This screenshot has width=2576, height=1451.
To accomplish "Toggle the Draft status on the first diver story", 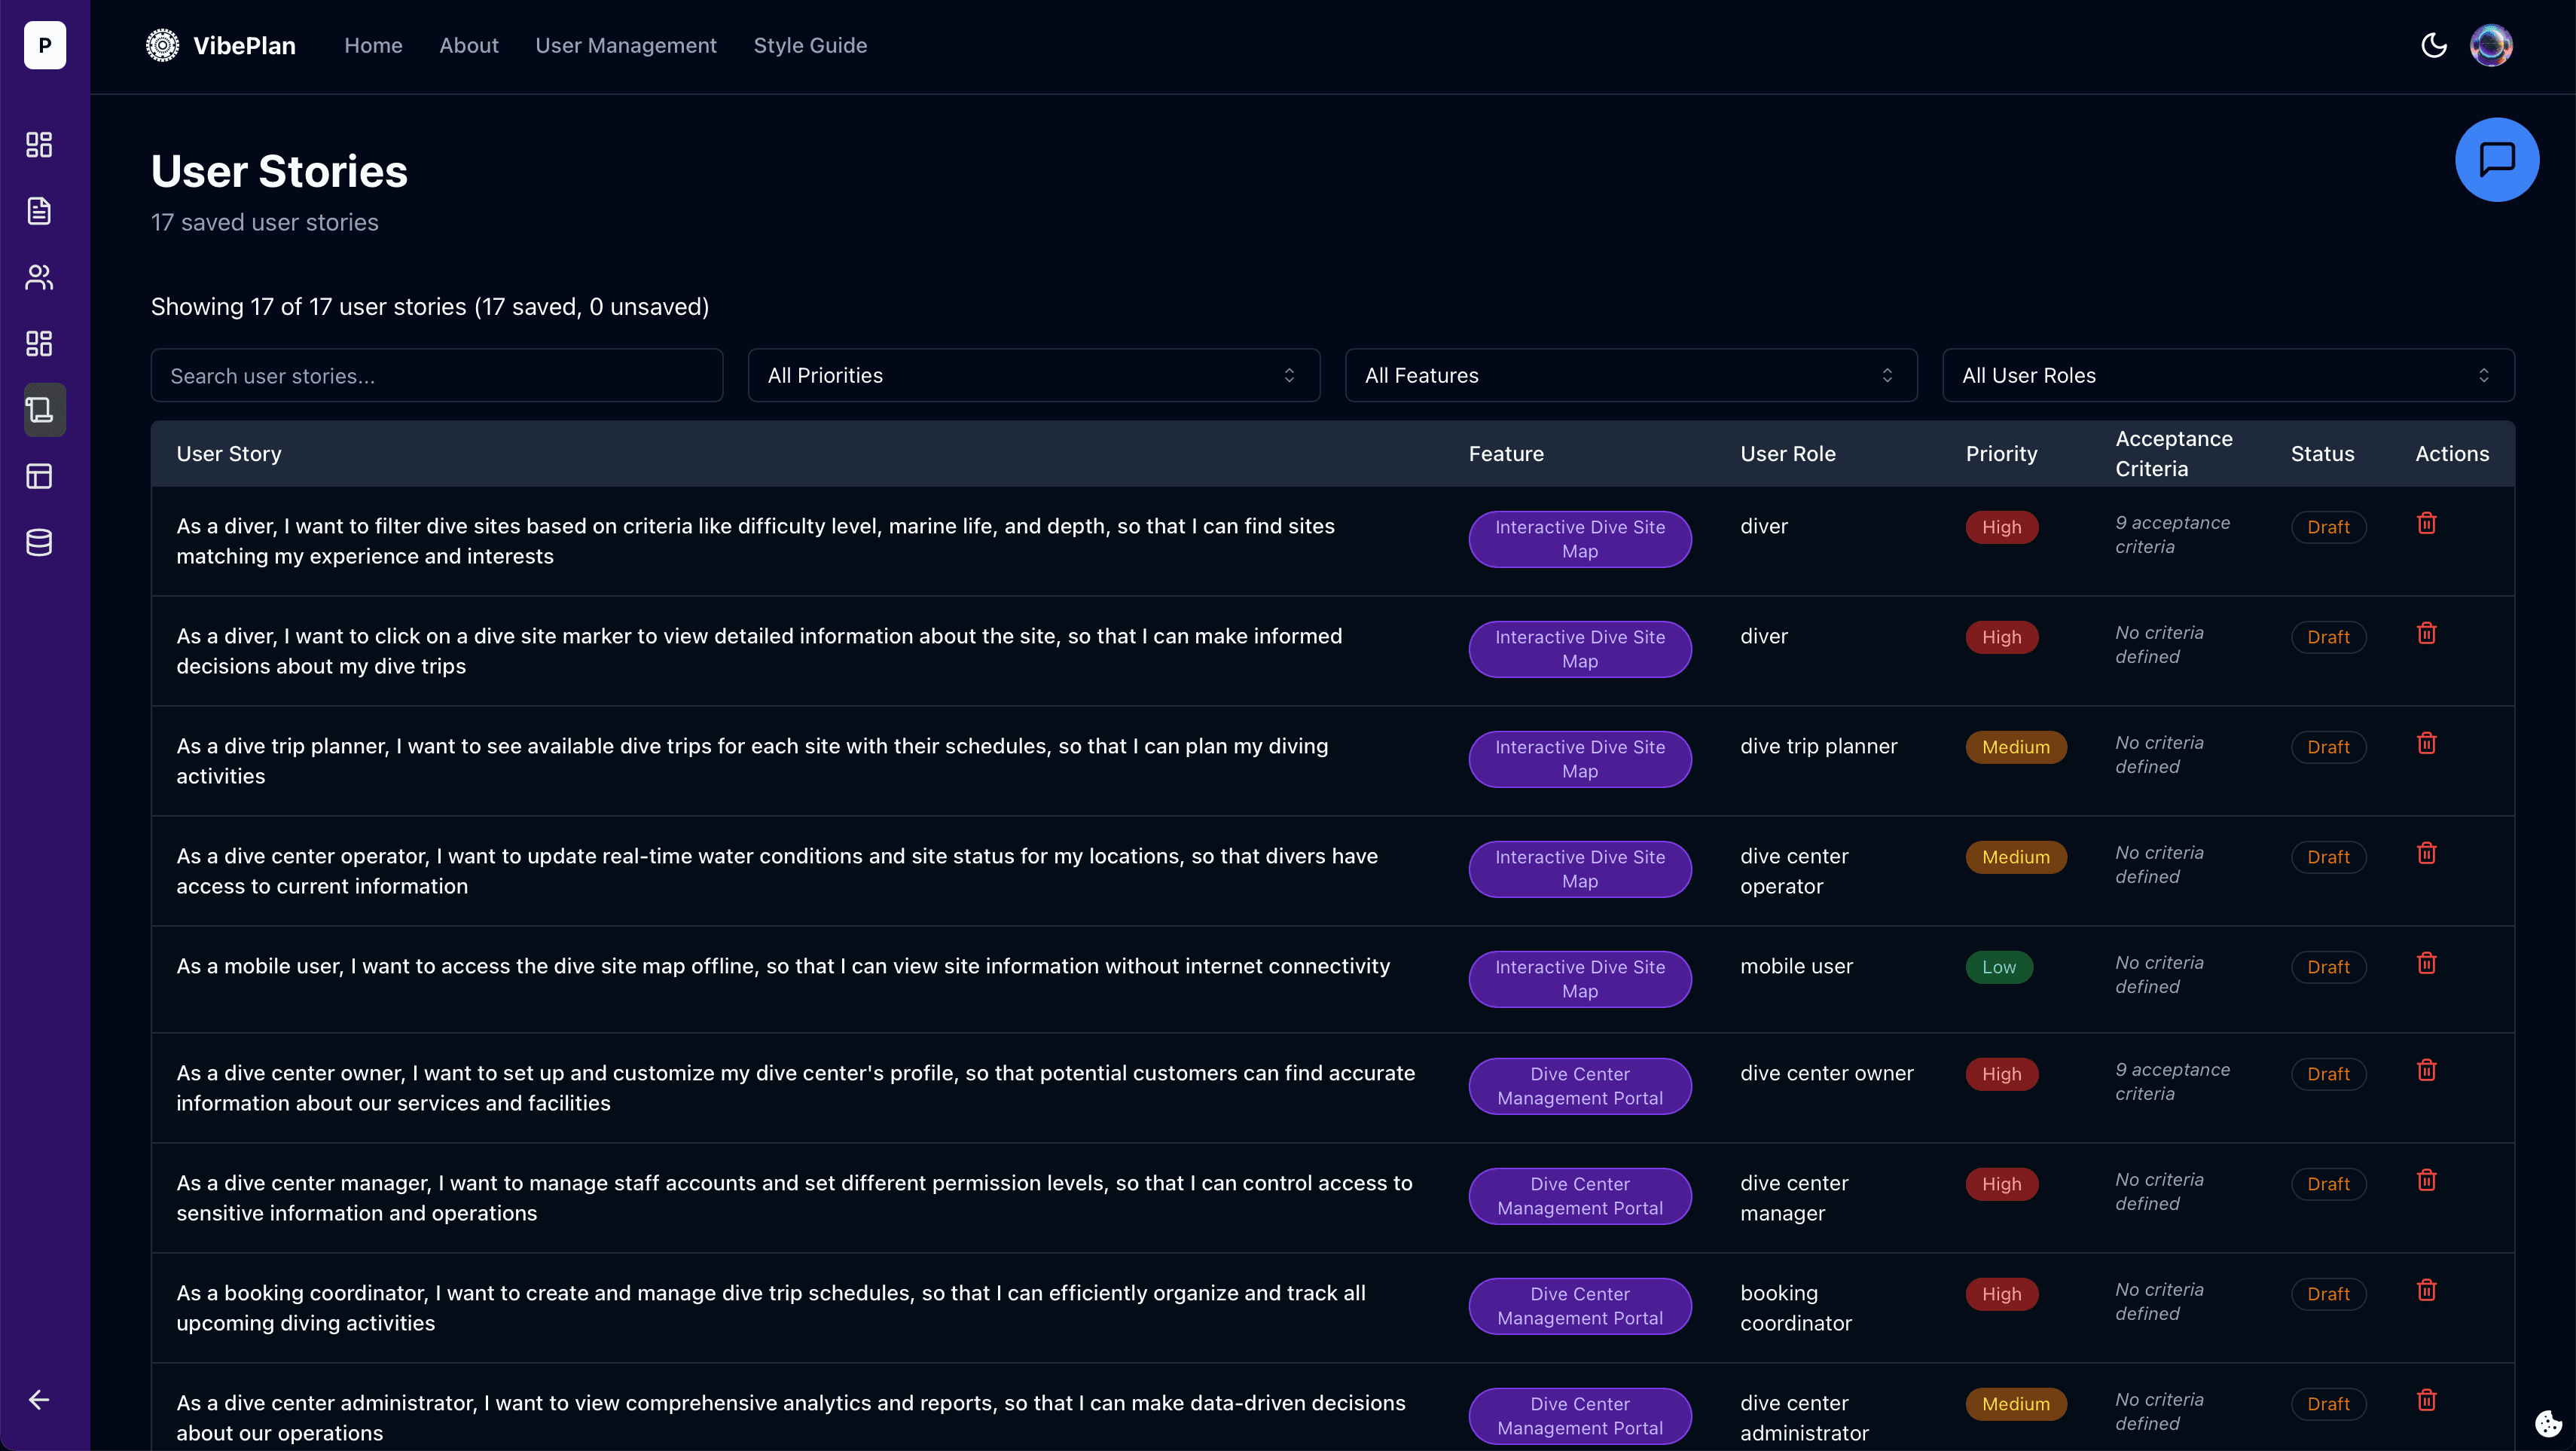I will click(2328, 527).
